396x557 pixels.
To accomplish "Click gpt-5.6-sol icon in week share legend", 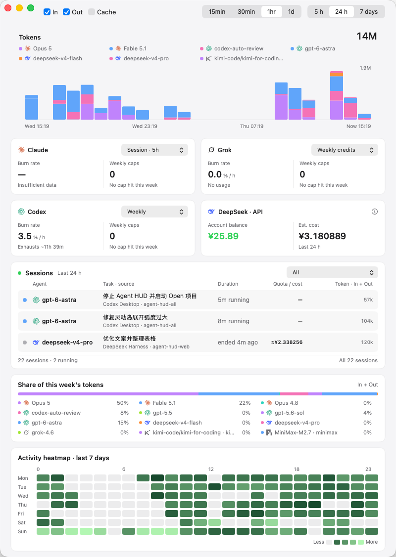I will [269, 413].
